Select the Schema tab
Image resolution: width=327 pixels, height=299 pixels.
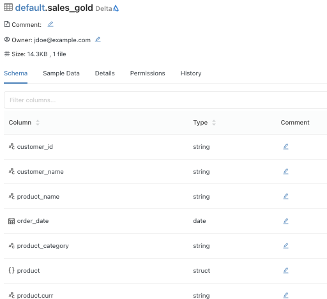[x=16, y=73]
